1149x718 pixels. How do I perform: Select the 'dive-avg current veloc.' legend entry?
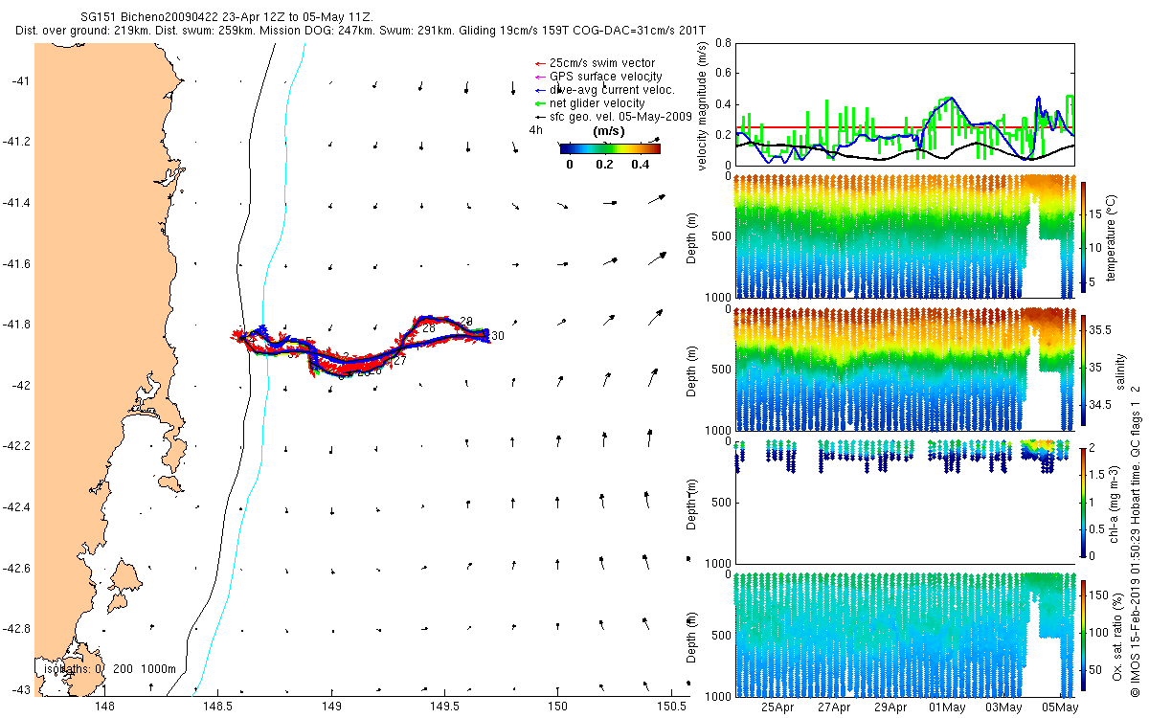click(x=604, y=90)
